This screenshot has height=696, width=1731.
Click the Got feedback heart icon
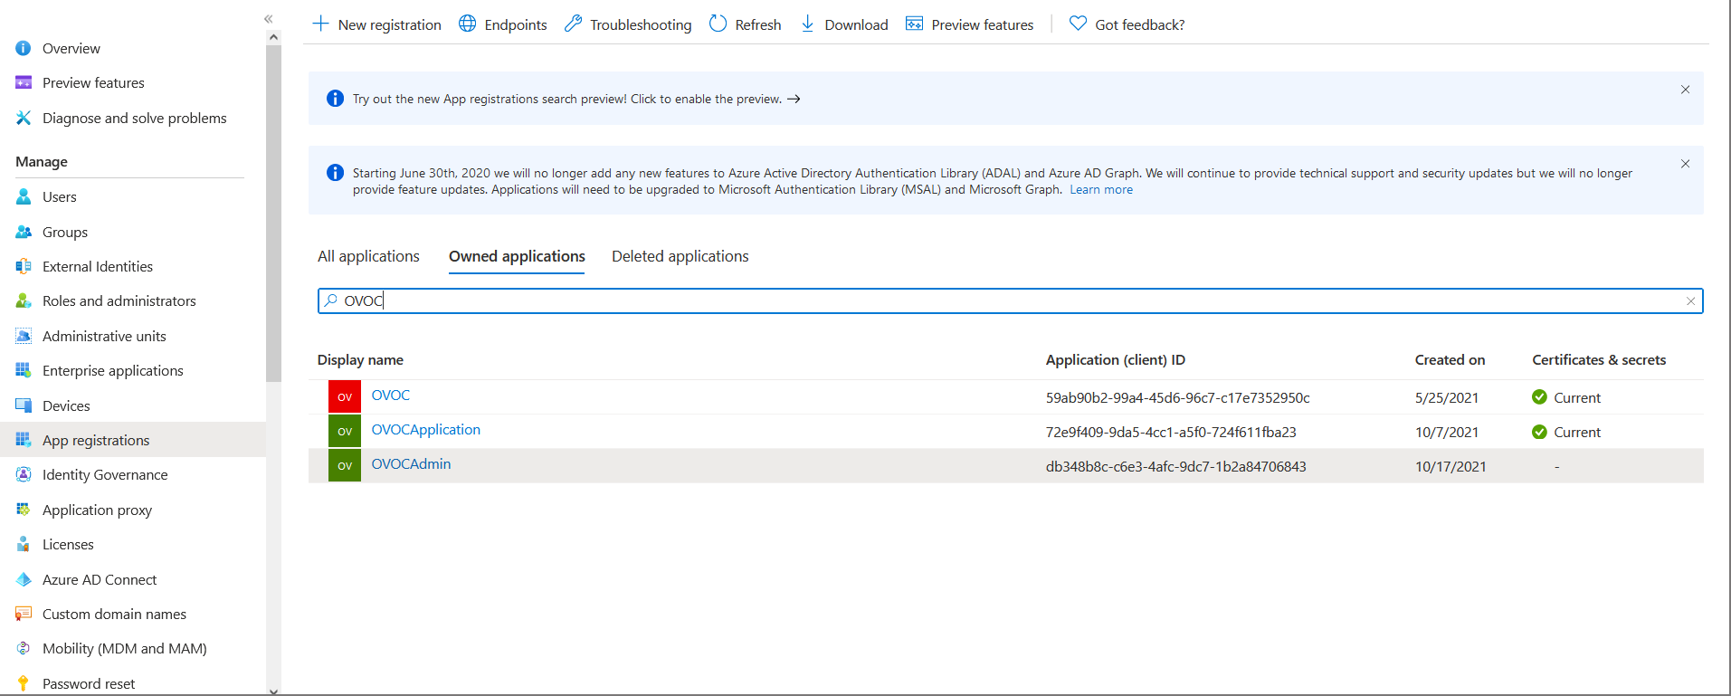click(1077, 24)
